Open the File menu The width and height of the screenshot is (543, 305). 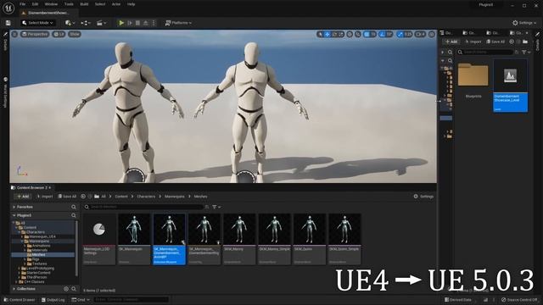click(23, 4)
